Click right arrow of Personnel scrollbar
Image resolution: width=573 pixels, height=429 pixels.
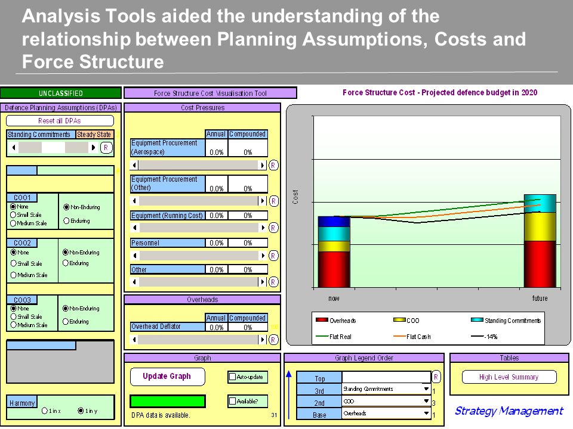coord(263,256)
